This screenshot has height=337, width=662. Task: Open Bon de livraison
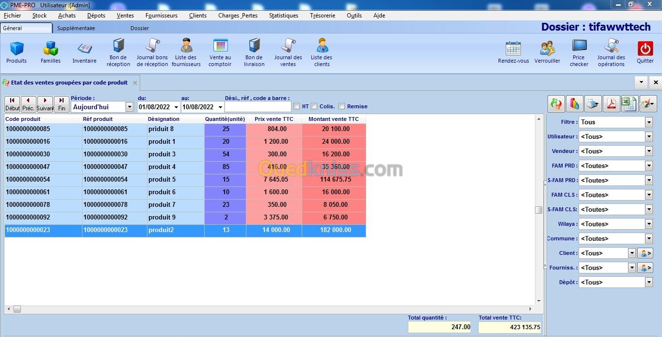pyautogui.click(x=254, y=52)
